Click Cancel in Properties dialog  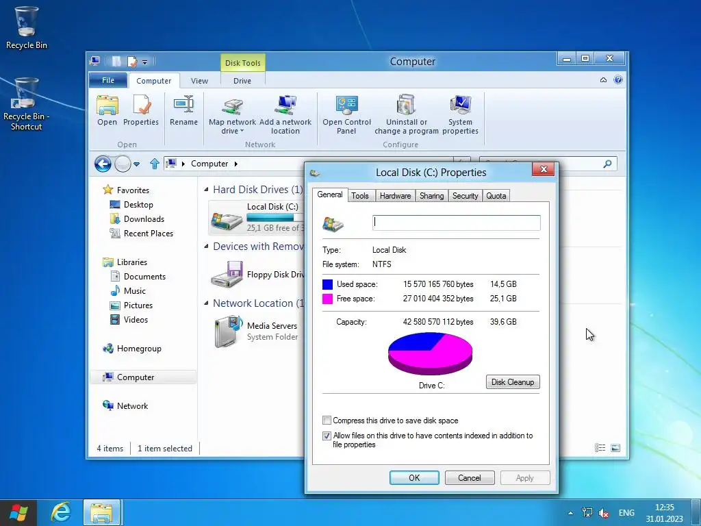pyautogui.click(x=470, y=477)
